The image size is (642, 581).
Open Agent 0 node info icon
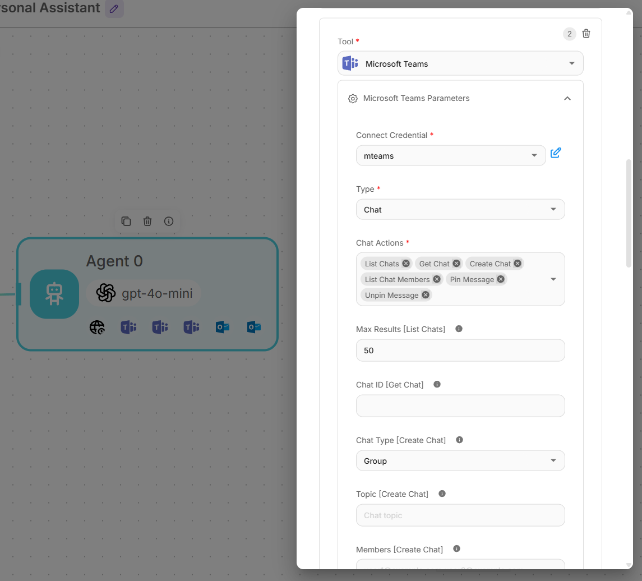(169, 222)
